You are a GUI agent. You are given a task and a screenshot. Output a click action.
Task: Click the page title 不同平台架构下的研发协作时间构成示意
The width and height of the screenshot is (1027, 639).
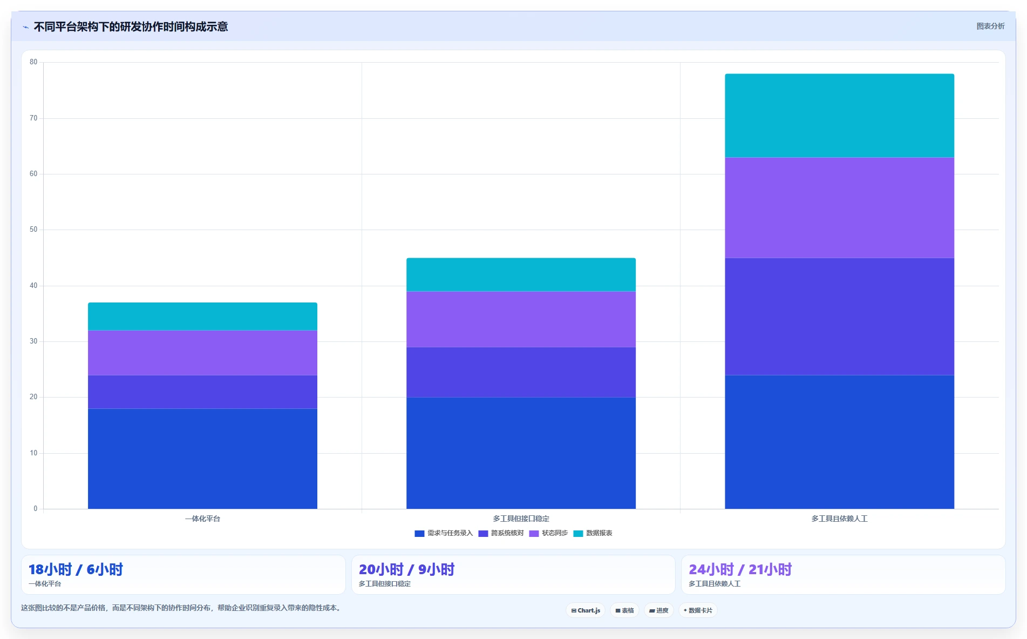coord(131,26)
